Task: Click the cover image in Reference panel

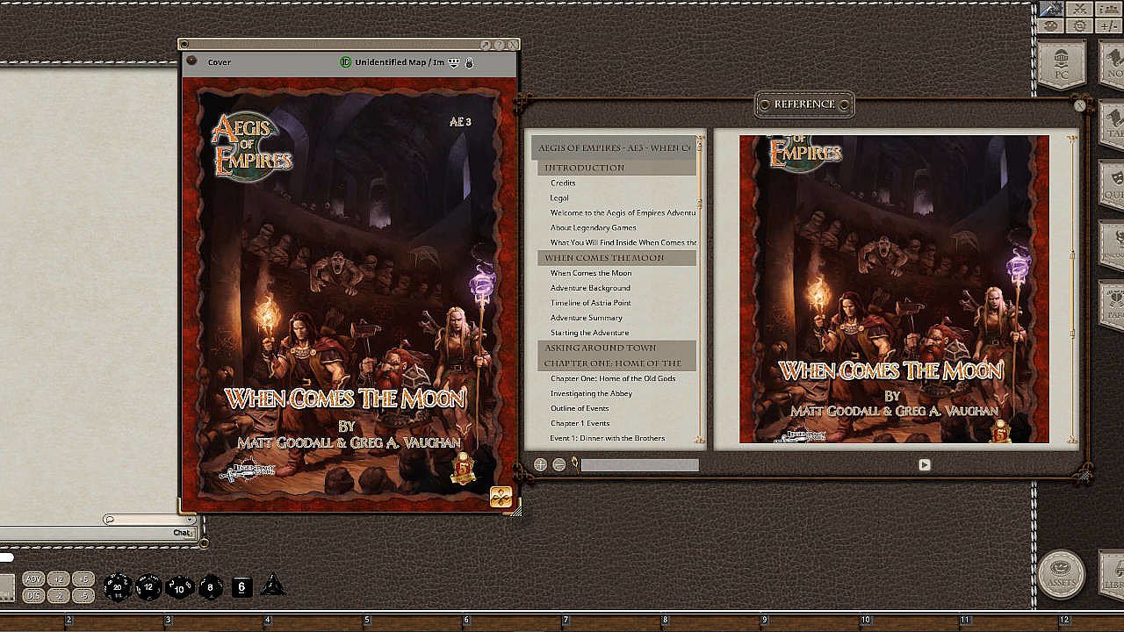Action: [894, 289]
